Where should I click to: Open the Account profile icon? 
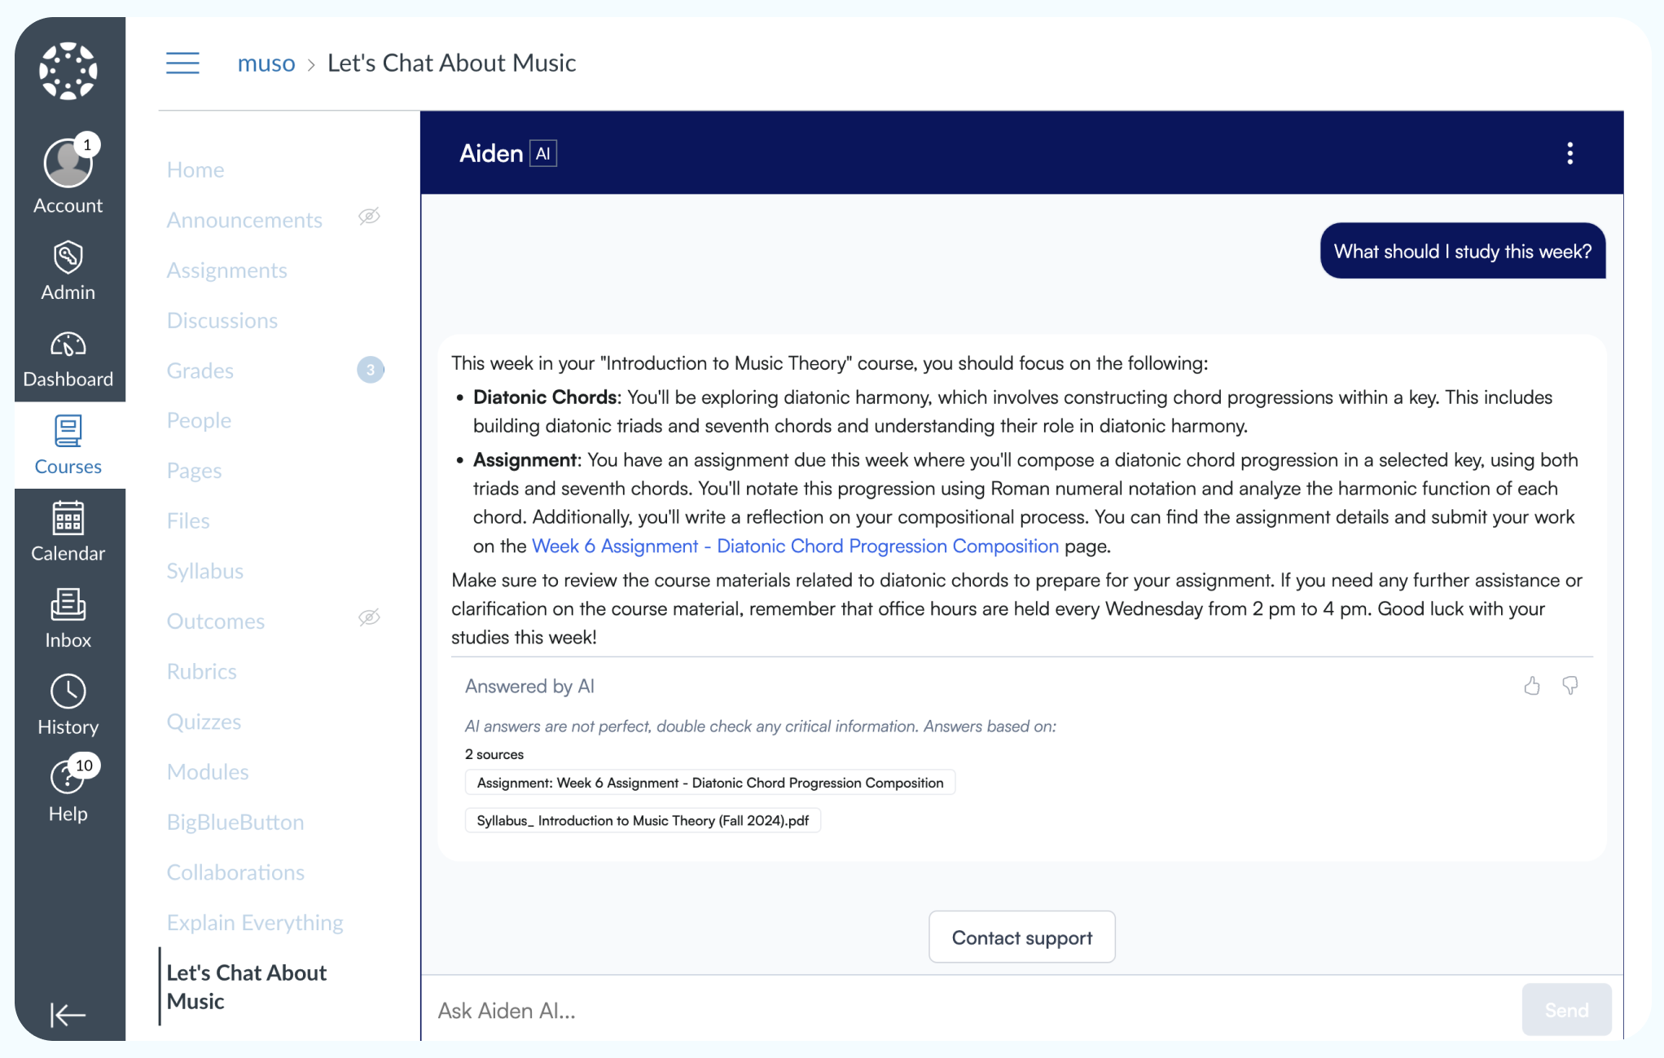(x=68, y=164)
